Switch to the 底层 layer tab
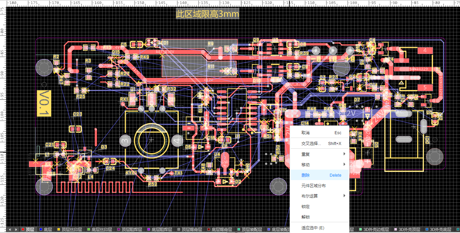Image resolution: width=460 pixels, height=233 pixels. (x=48, y=230)
